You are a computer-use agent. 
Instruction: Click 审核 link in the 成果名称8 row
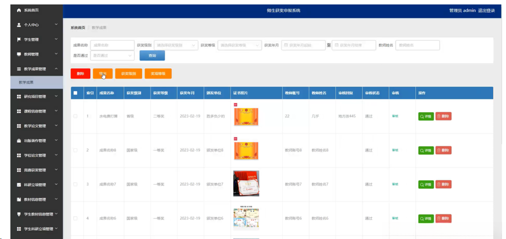pos(395,150)
